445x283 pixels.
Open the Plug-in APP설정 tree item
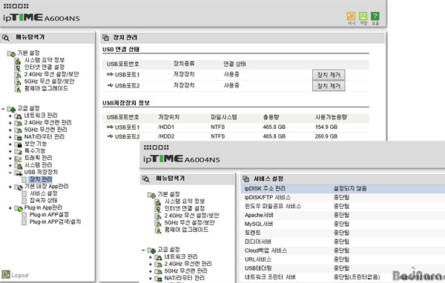49,215
